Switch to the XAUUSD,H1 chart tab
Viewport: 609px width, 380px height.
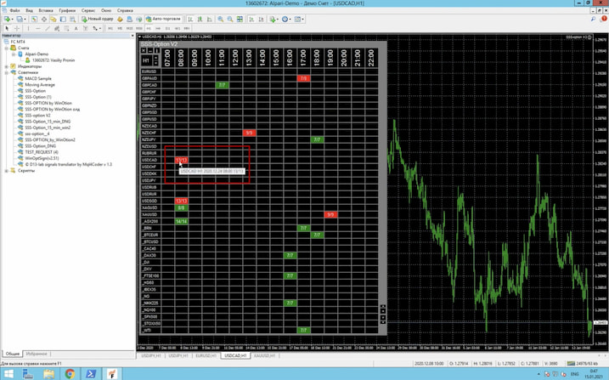point(265,355)
